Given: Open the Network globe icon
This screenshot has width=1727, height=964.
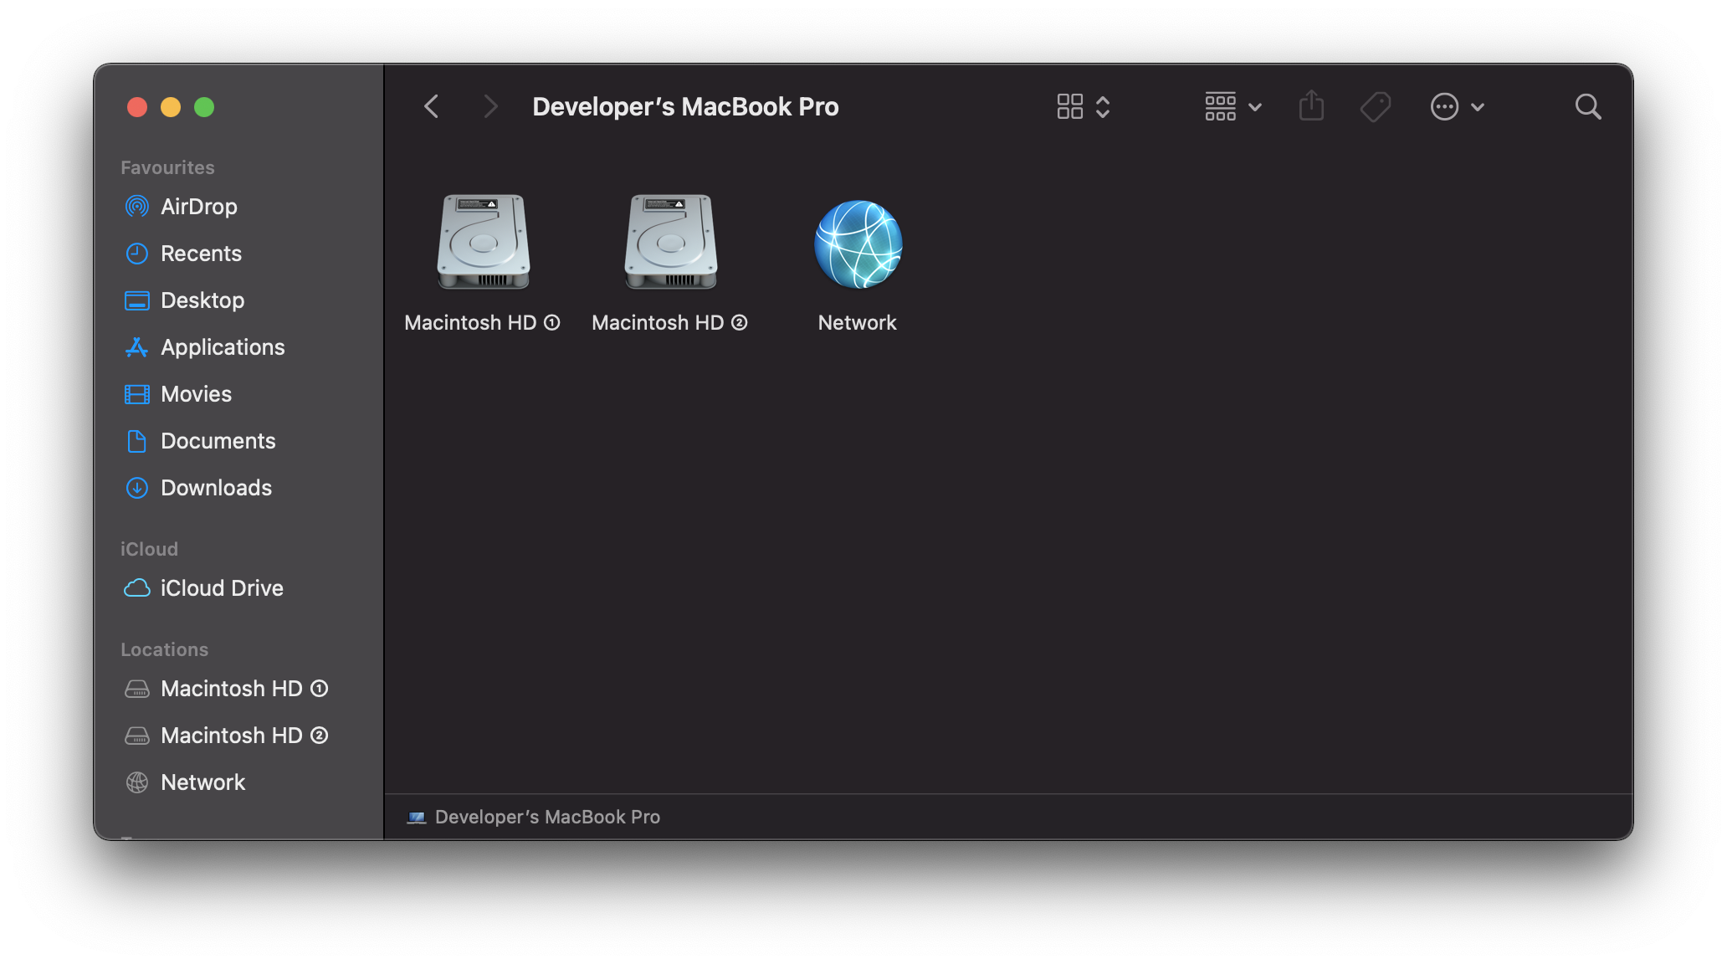Looking at the screenshot, I should pos(857,243).
